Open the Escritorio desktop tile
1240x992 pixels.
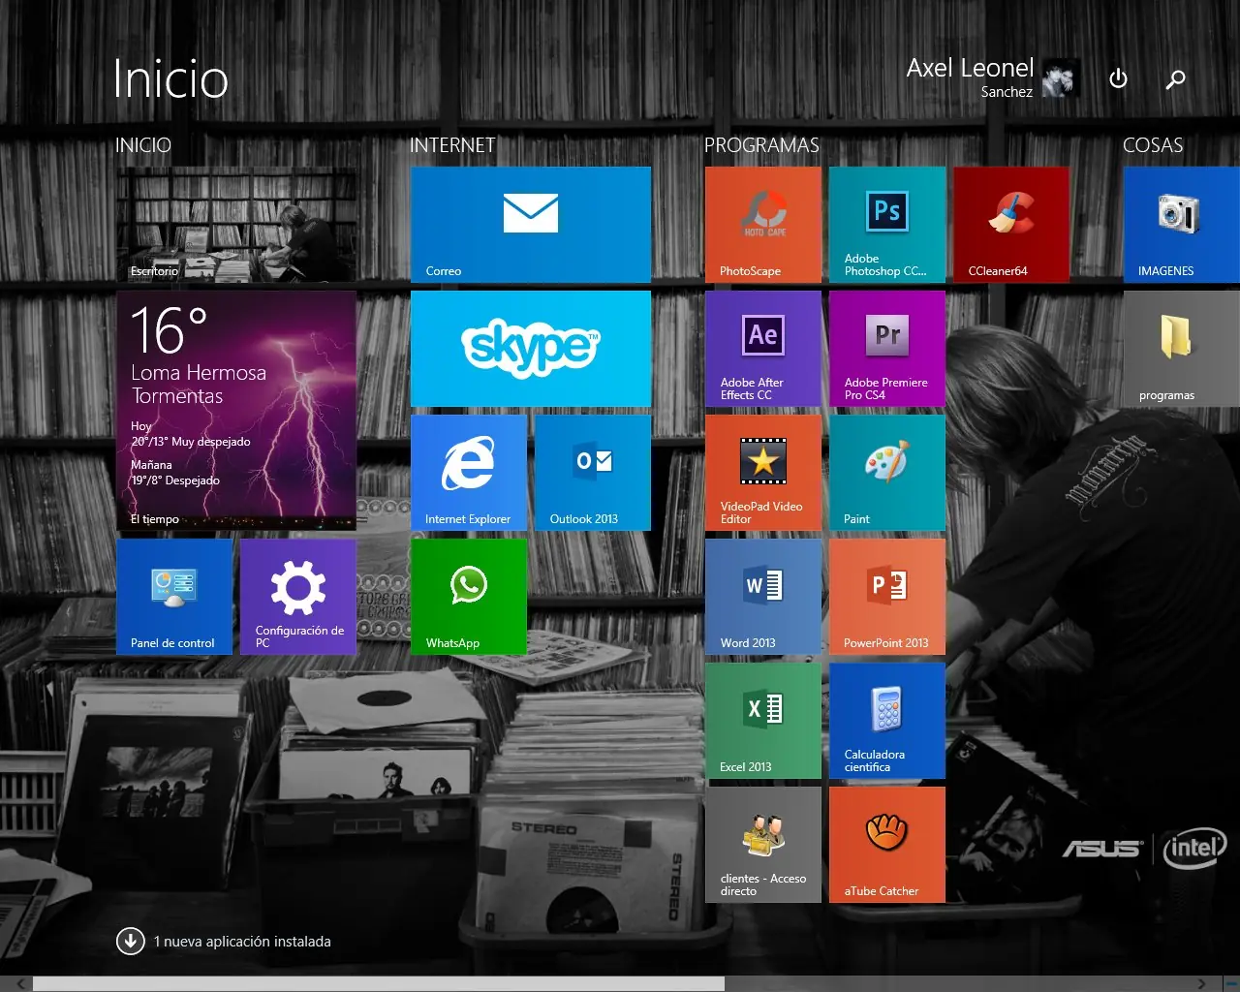tap(236, 225)
